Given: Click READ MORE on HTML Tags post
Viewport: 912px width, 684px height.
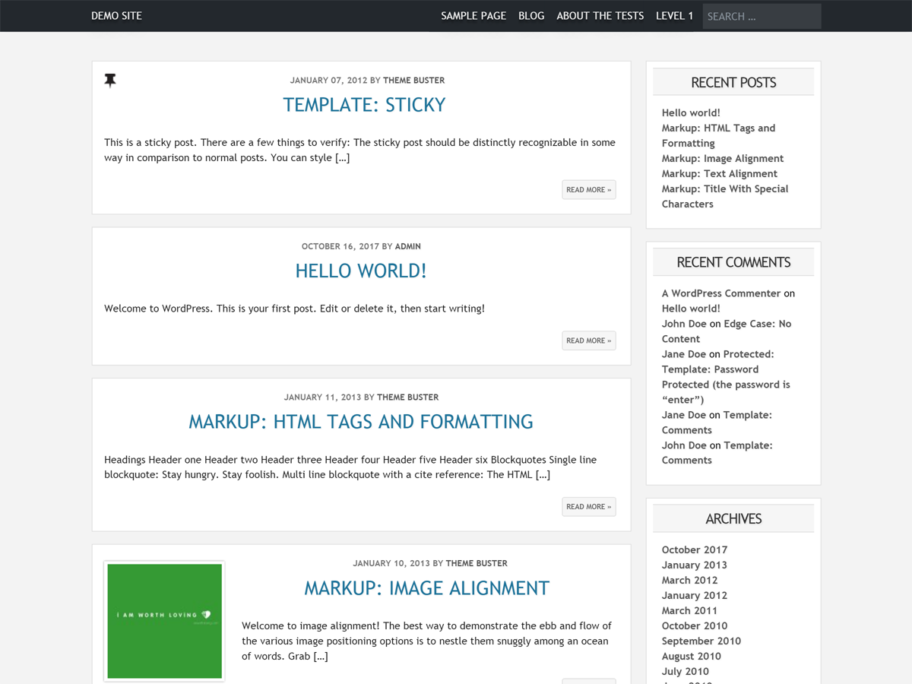Looking at the screenshot, I should (x=588, y=506).
